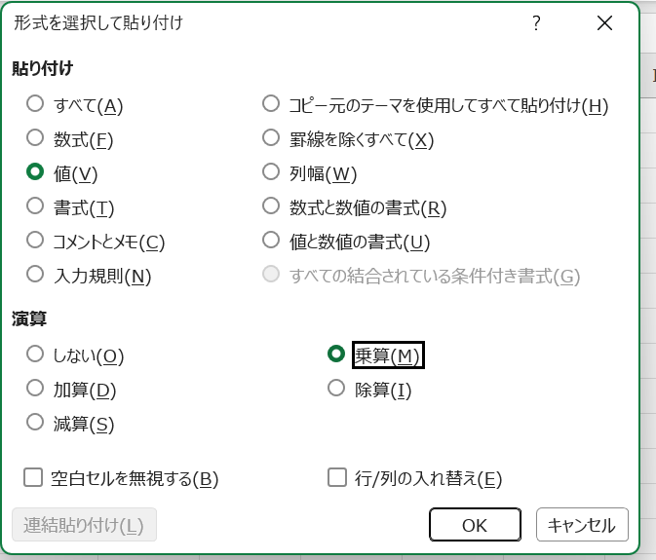
Task: Choose 入力規則(N) paste option
Action: tap(36, 274)
